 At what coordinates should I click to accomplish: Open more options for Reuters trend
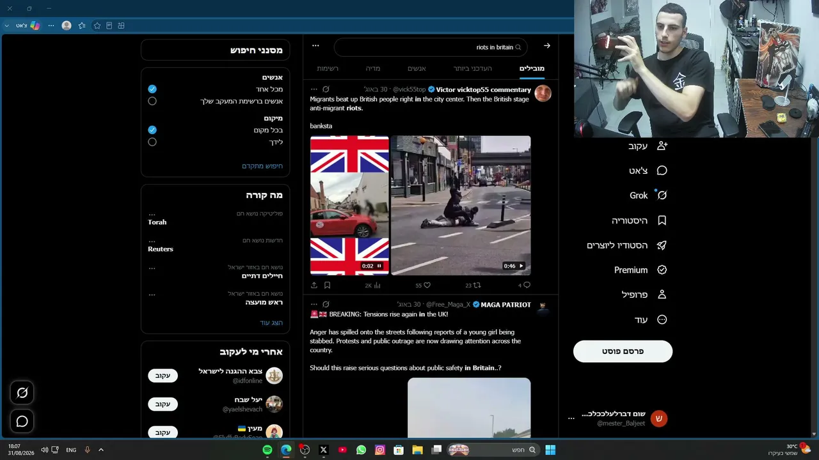point(152,240)
